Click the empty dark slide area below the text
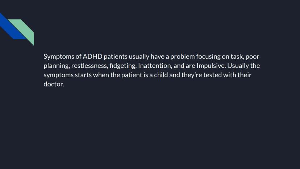Screen dimensions: 300x169 tap(150, 127)
